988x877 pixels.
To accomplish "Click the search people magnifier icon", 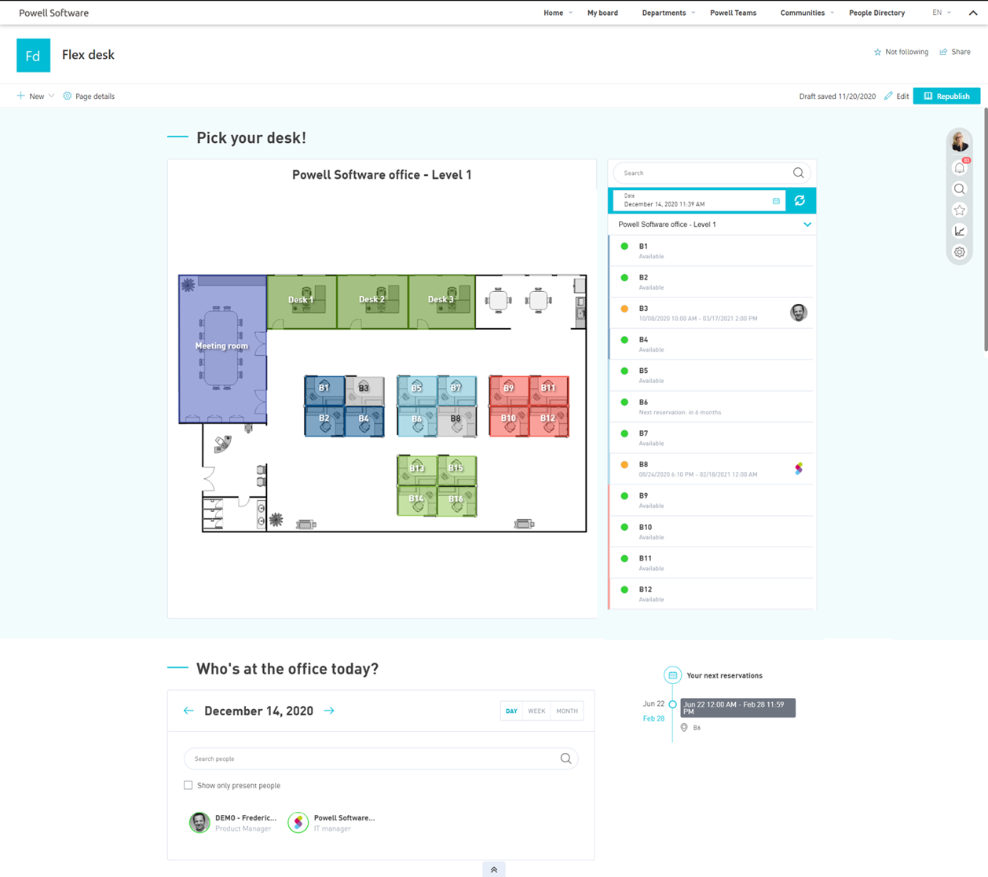I will (565, 758).
